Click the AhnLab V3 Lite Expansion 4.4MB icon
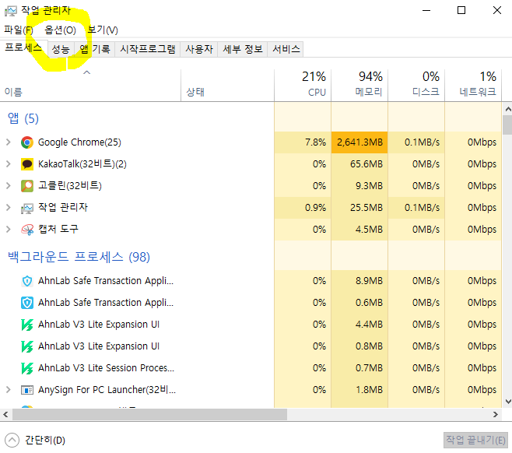Screen dimensions: 512x453 [27, 325]
